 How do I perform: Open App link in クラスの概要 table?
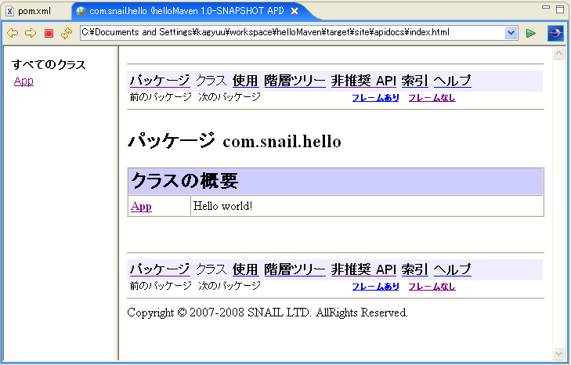(x=141, y=207)
